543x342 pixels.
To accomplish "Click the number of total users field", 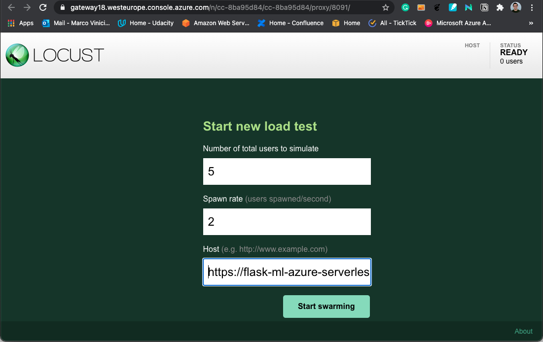I will pos(287,171).
